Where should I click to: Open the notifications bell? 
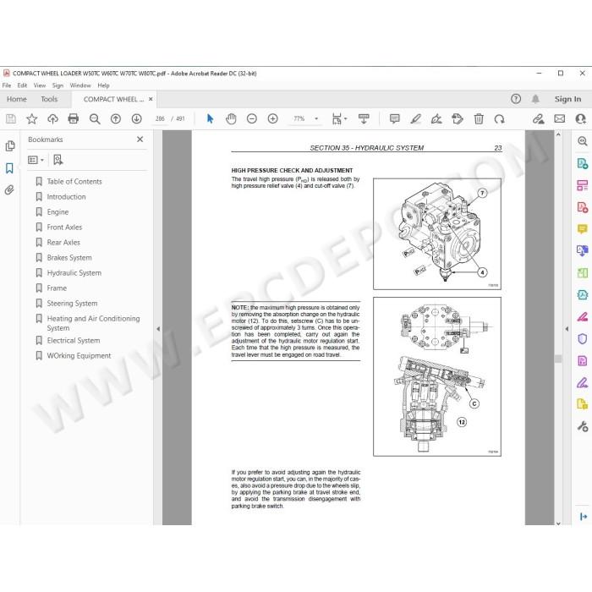click(535, 99)
